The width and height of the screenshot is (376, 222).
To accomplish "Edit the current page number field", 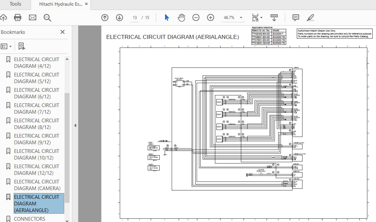I will click(x=135, y=18).
